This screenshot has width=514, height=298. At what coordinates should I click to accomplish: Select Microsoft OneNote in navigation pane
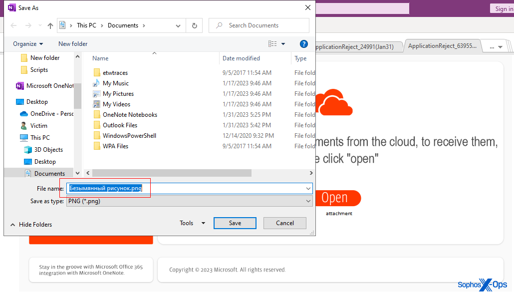[45, 85]
